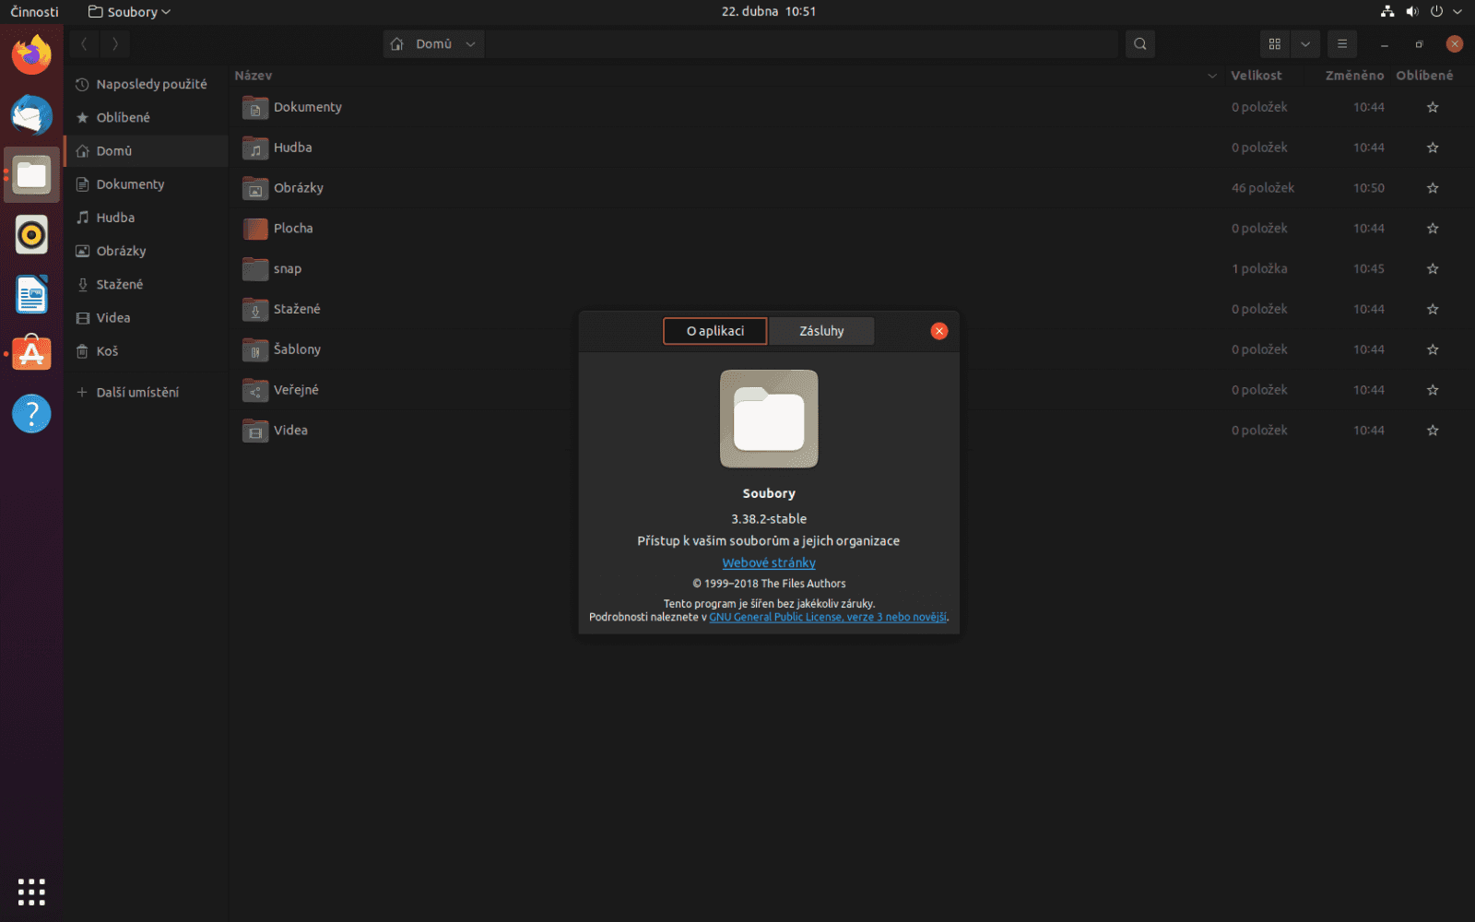This screenshot has width=1475, height=922.
Task: Select the snap folder row
Action: click(287, 268)
